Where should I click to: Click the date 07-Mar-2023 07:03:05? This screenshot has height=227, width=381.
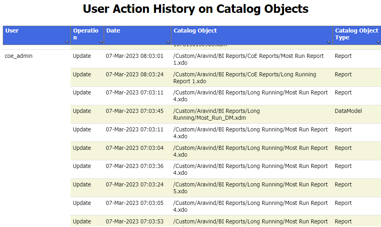(135, 203)
